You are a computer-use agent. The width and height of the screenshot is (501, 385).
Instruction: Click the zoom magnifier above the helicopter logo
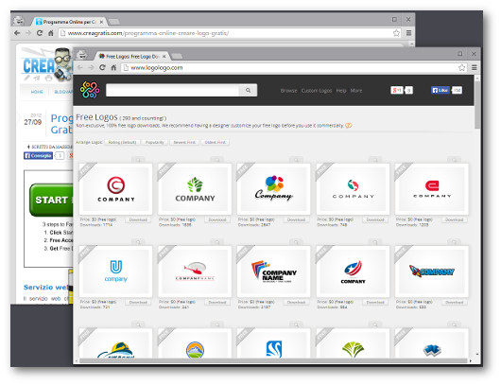click(x=217, y=242)
